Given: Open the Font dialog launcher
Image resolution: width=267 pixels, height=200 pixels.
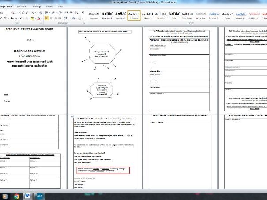Looking at the screenshot, I should 42,23.
